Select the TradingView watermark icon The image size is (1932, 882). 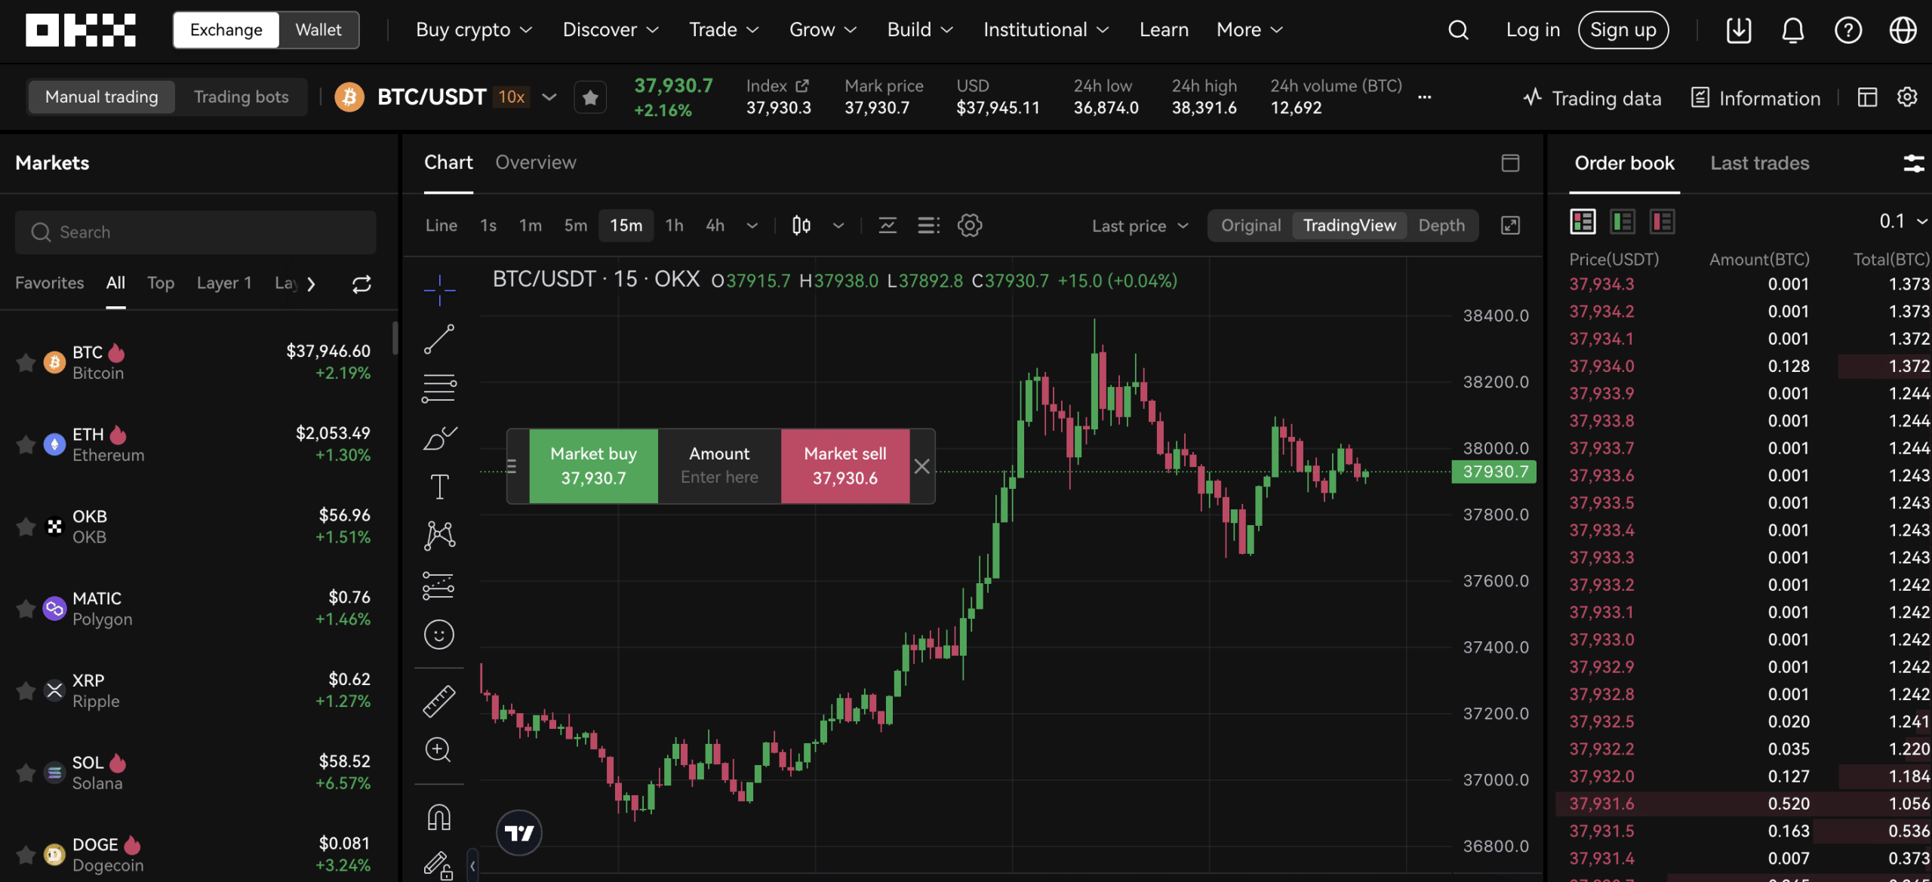pos(518,833)
